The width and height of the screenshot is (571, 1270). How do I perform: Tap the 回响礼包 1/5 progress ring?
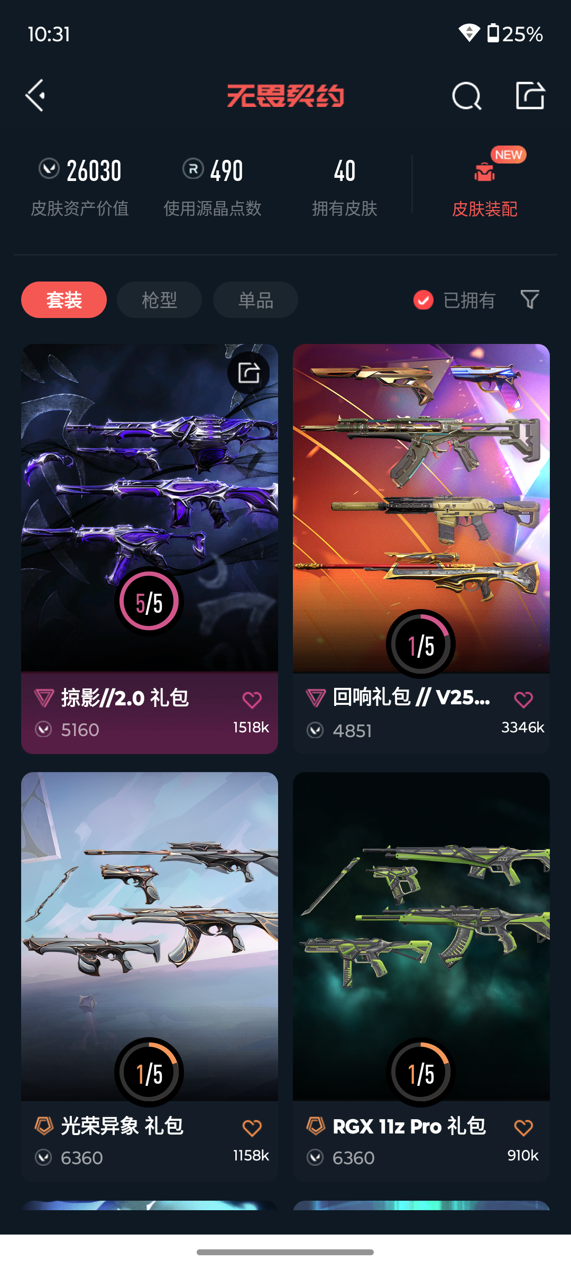(421, 644)
